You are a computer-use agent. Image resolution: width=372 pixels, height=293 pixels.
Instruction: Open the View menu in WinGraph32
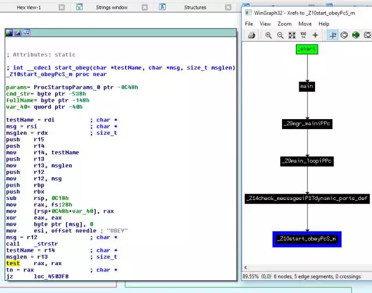coord(265,24)
